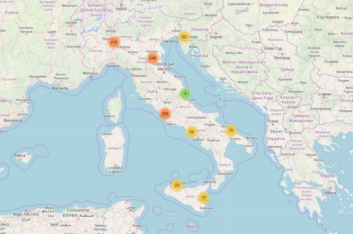Click the 17 cluster in eastern Sicily
This screenshot has height=234, width=353.
point(203,198)
